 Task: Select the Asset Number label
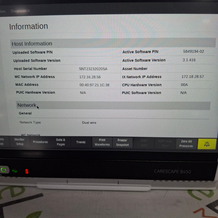tap(135, 69)
